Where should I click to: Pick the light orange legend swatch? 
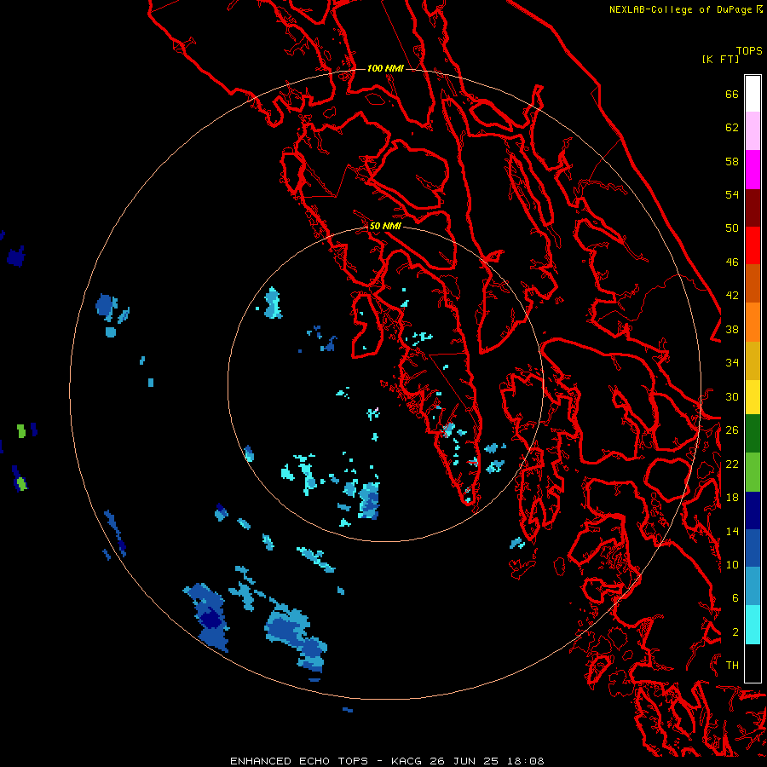pos(753,322)
